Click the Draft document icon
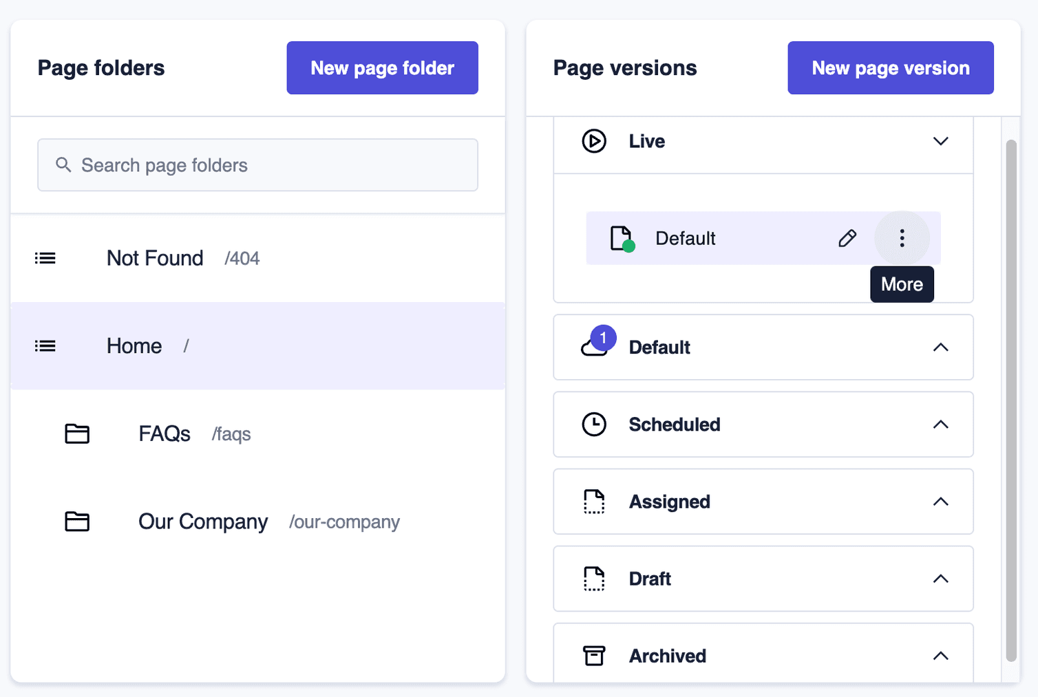The width and height of the screenshot is (1038, 697). (x=593, y=579)
